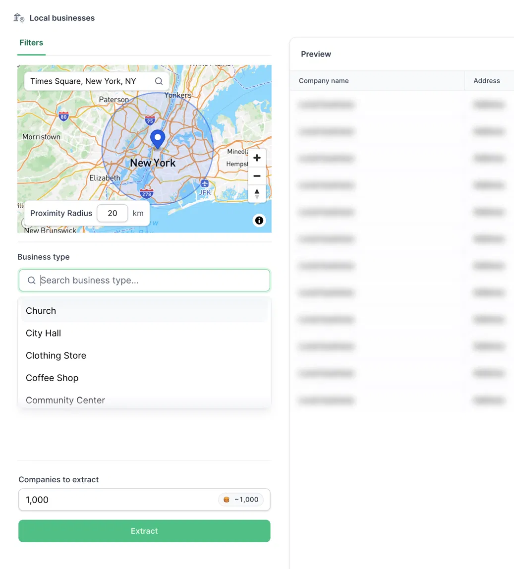514x569 pixels.
Task: Click the search magnifier in location box
Action: click(x=159, y=81)
